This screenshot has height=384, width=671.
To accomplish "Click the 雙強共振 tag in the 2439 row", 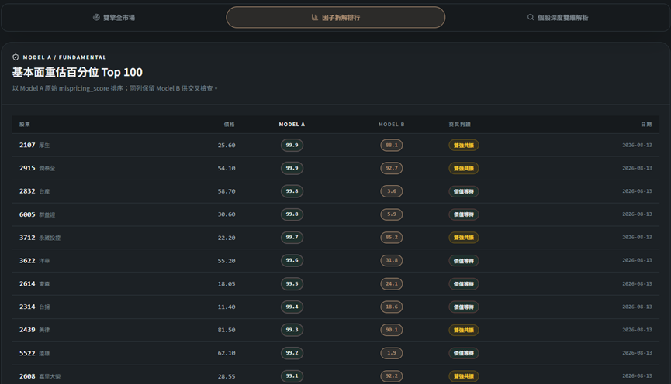I will pos(464,330).
